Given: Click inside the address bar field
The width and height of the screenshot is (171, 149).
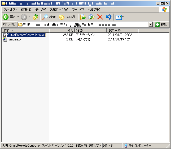Looking at the screenshot, I should point(85,24).
